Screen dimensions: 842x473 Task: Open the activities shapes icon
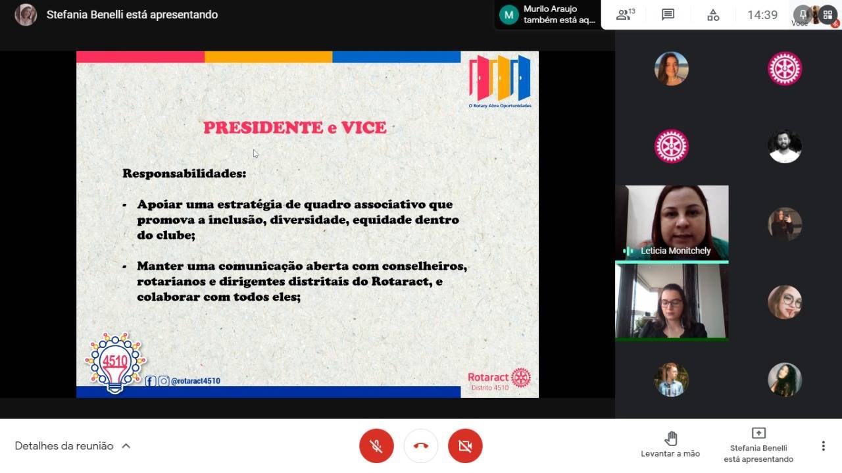click(x=713, y=14)
